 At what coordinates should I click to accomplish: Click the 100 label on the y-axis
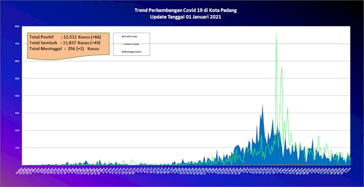(x=17, y=148)
